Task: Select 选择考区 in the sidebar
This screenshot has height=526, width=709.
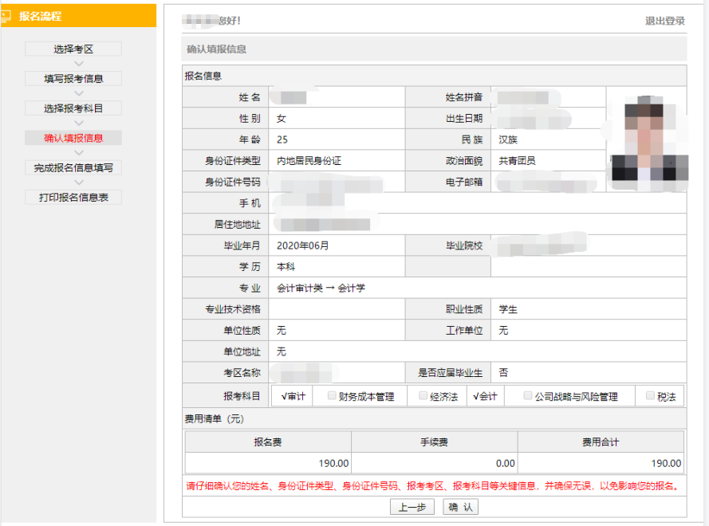Action: [72, 49]
